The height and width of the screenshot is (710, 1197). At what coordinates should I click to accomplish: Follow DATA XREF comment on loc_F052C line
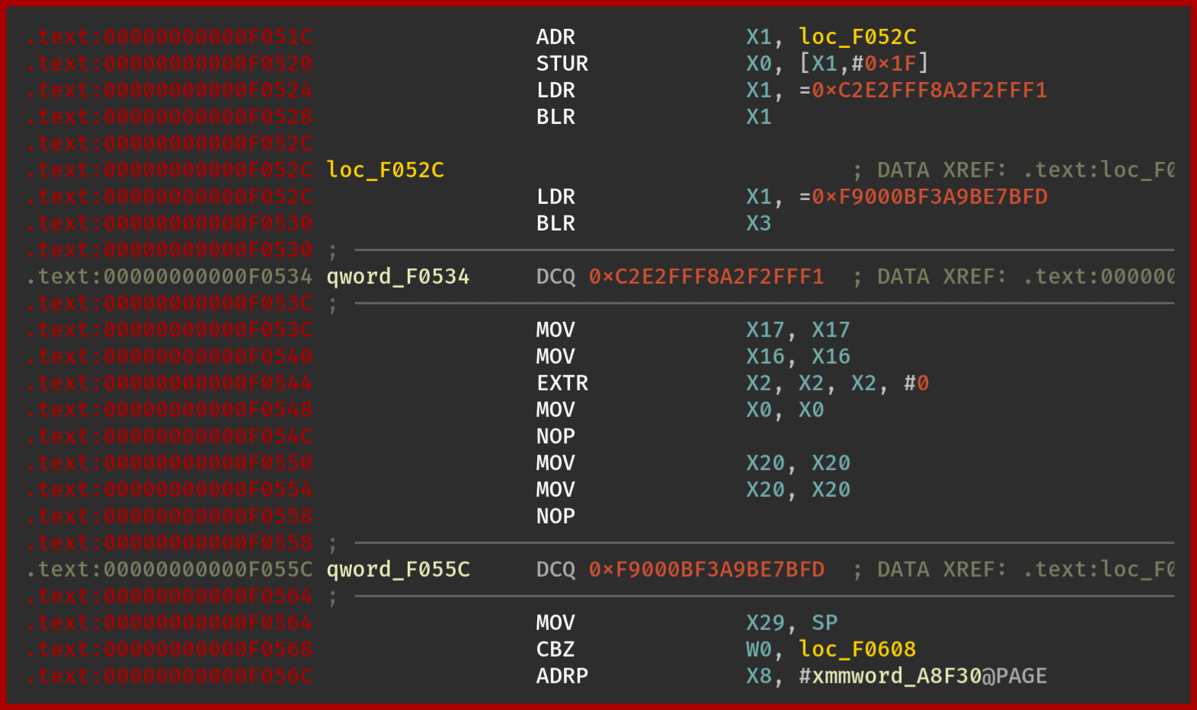(1014, 170)
